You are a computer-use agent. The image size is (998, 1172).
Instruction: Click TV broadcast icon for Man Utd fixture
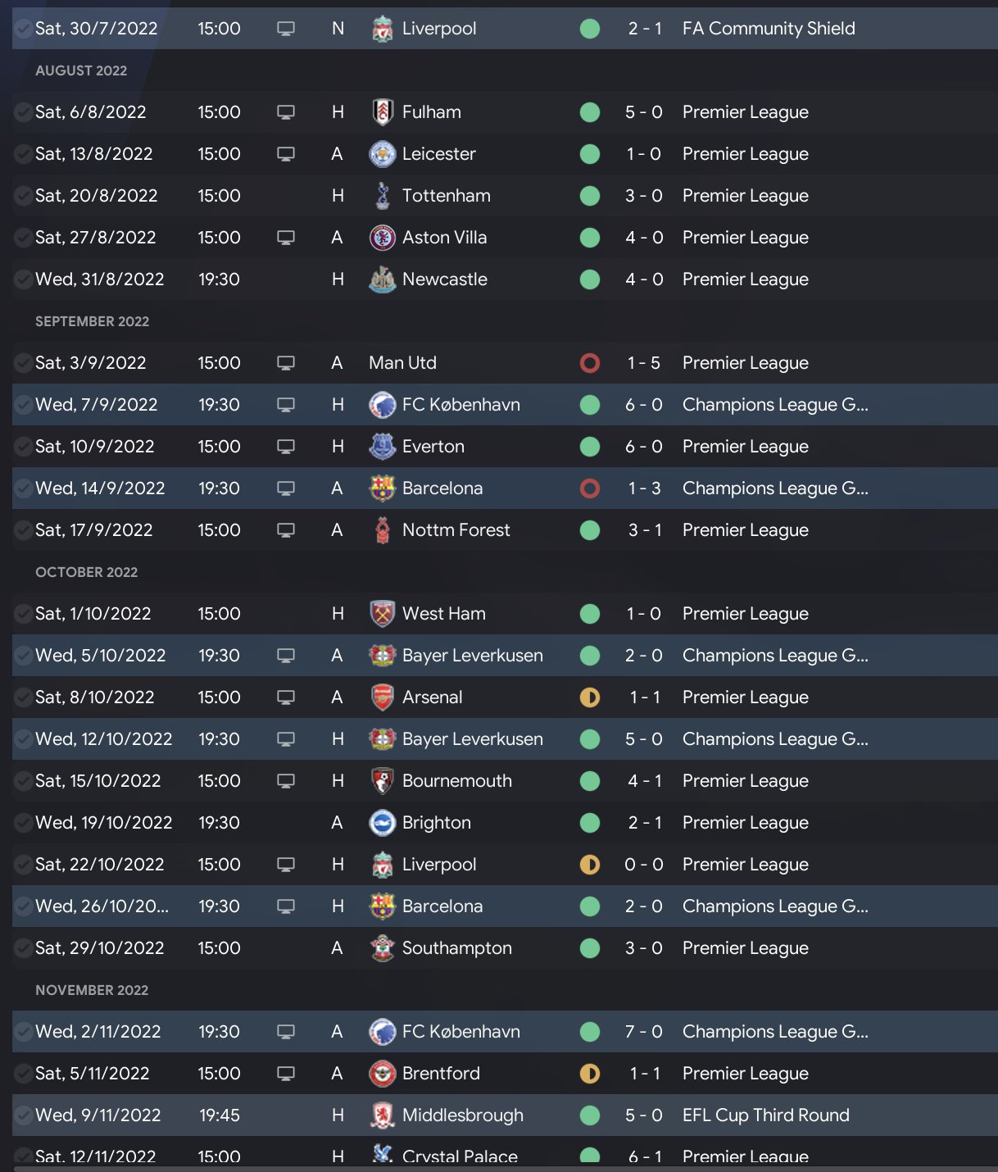[x=286, y=363]
